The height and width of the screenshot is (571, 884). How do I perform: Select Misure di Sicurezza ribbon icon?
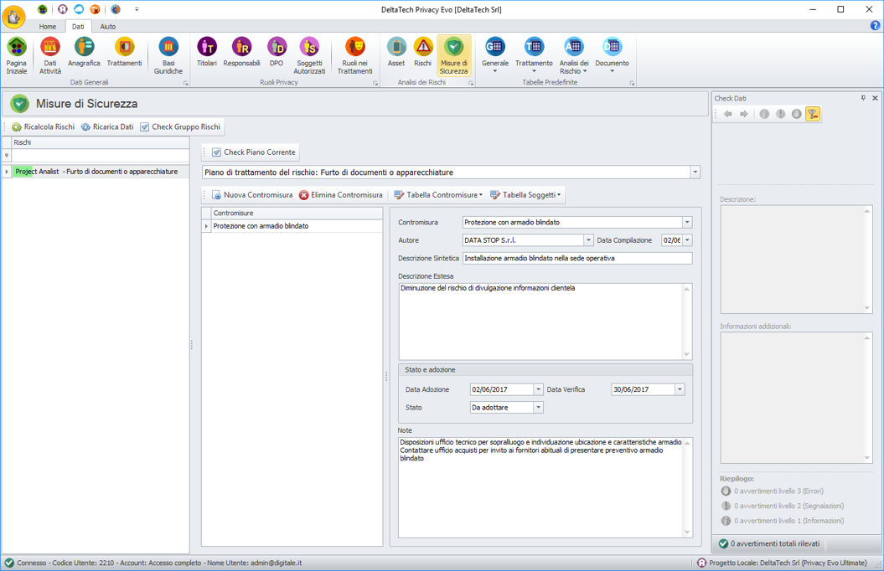point(454,56)
